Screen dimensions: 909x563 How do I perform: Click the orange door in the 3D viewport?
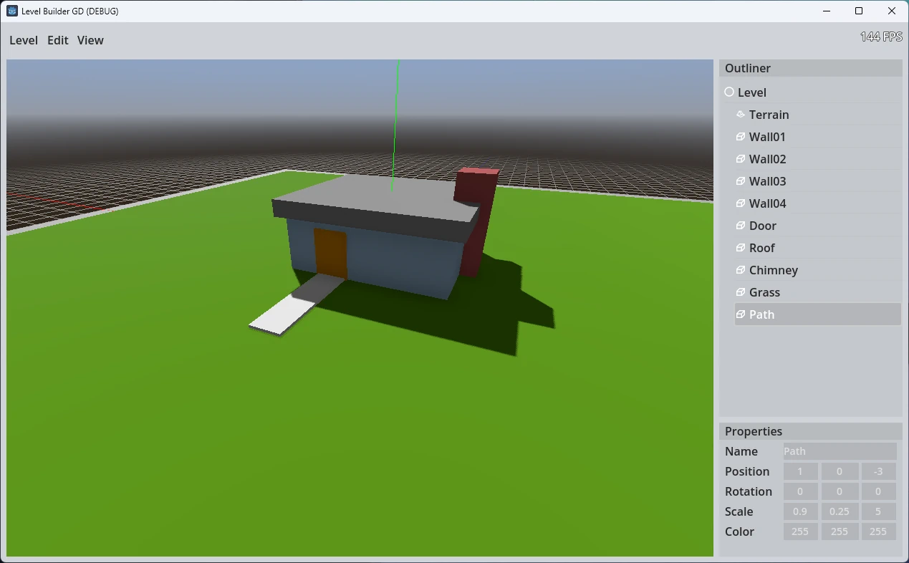click(x=330, y=253)
